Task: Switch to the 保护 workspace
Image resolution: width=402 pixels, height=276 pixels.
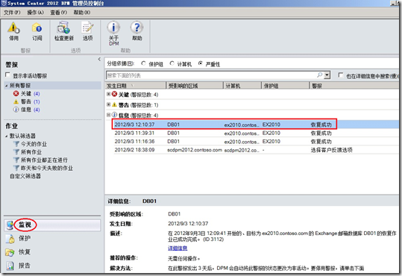Action: (52, 239)
